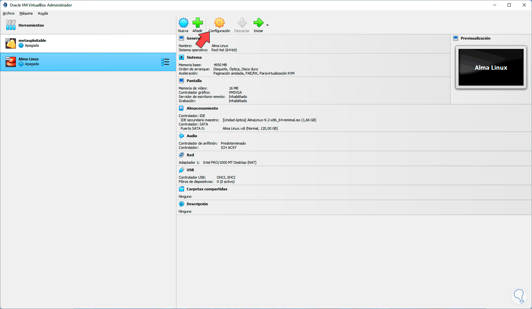The height and width of the screenshot is (309, 532).
Task: Open the Red section header
Action: tap(190, 155)
